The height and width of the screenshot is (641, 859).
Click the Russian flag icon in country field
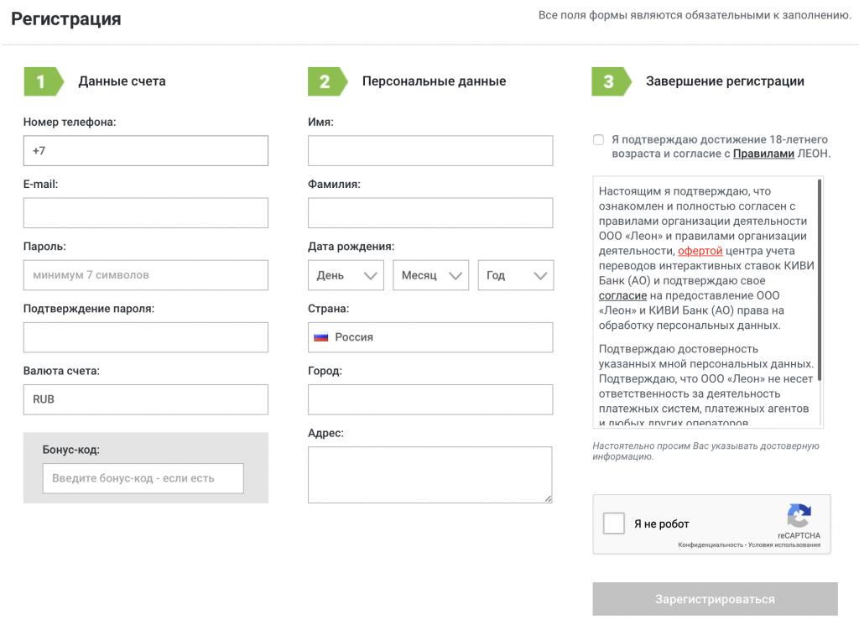click(320, 337)
